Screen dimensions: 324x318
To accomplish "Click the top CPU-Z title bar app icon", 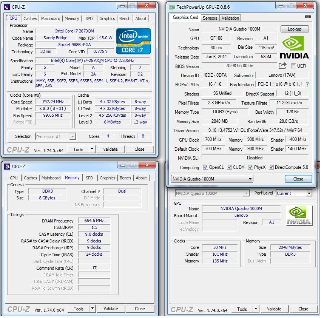I will (x=7, y=7).
